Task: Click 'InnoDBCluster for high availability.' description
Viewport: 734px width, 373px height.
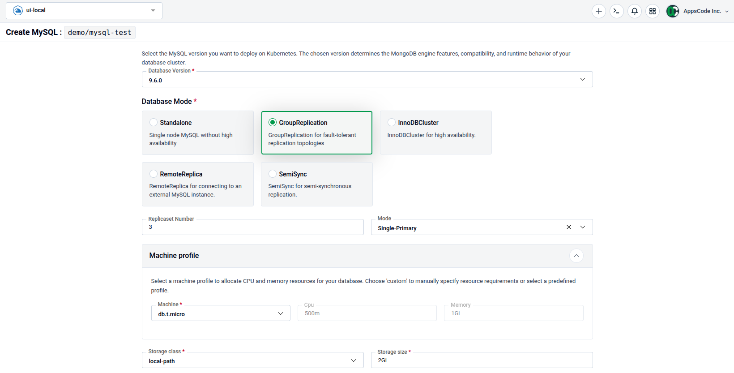Action: pyautogui.click(x=431, y=135)
